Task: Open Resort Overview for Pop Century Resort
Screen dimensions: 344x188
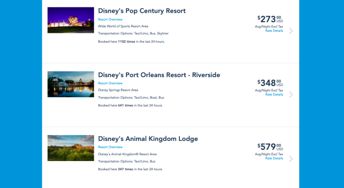Action: tap(110, 19)
